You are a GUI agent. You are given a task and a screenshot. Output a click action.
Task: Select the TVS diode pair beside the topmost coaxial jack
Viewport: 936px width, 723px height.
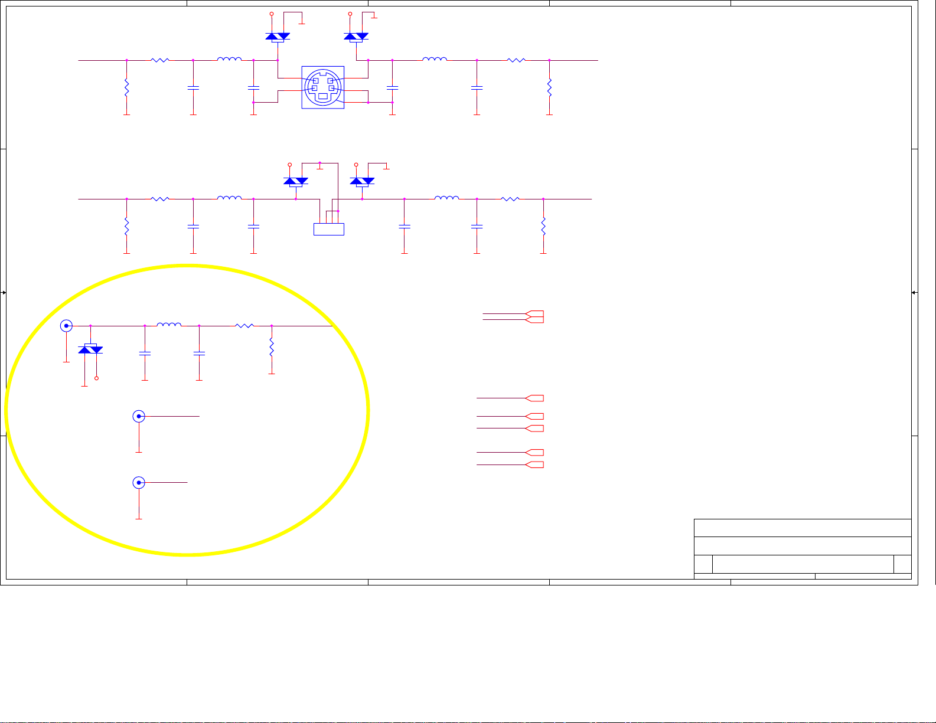90,349
